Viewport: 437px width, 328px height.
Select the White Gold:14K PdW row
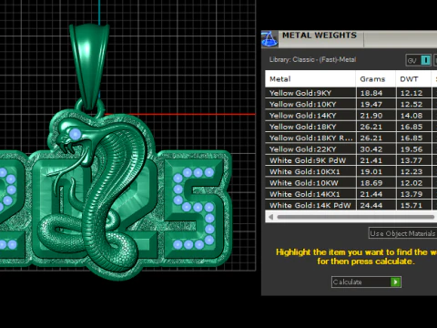click(x=351, y=205)
